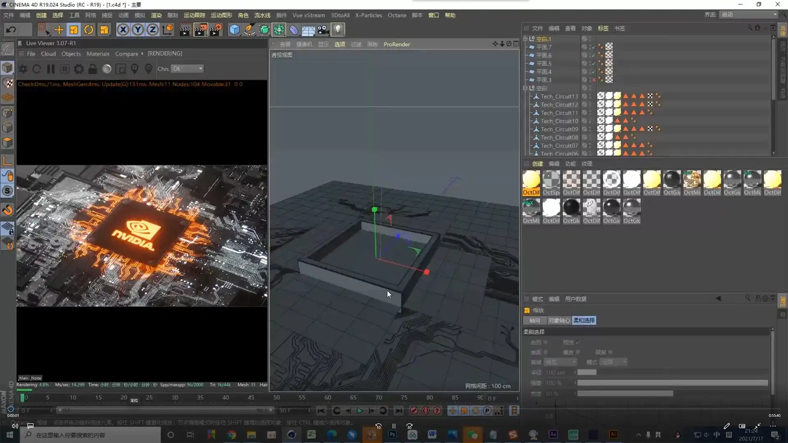
Task: Open the Octane menu
Action: (x=396, y=15)
